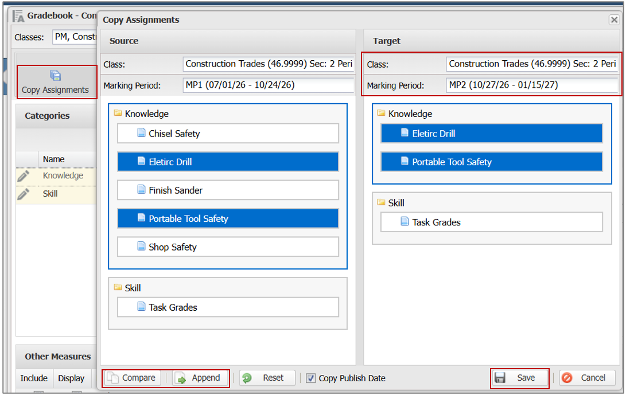The image size is (626, 395).
Task: Select Knowledge row in Categories grid
Action: (x=56, y=176)
